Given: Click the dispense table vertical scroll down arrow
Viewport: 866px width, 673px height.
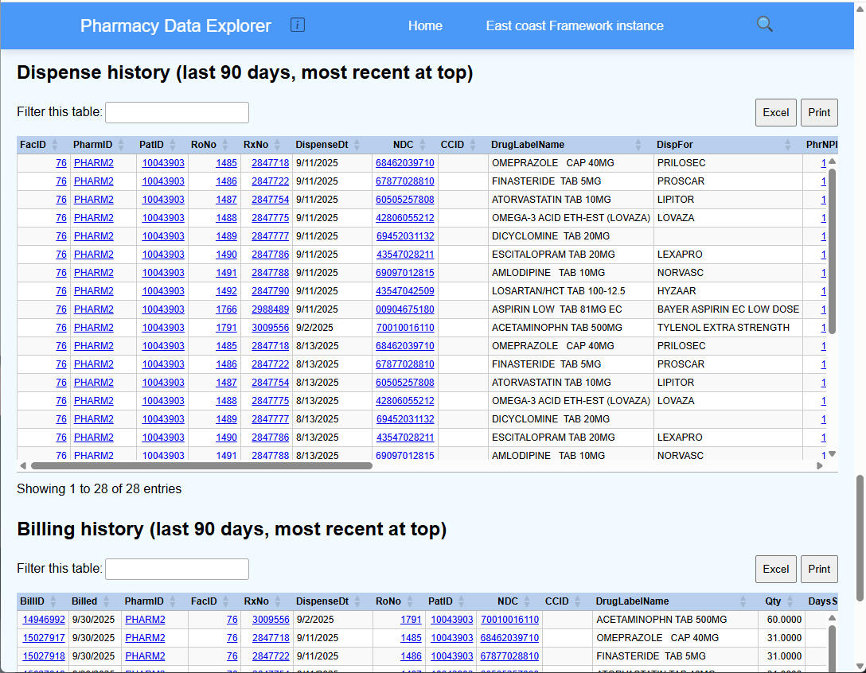Looking at the screenshot, I should [x=833, y=454].
